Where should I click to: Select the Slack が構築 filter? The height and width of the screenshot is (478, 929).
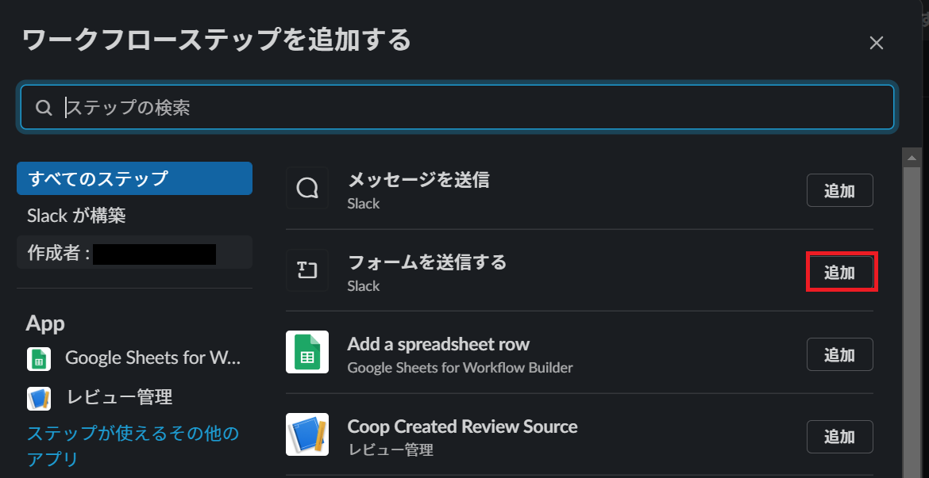click(x=134, y=216)
